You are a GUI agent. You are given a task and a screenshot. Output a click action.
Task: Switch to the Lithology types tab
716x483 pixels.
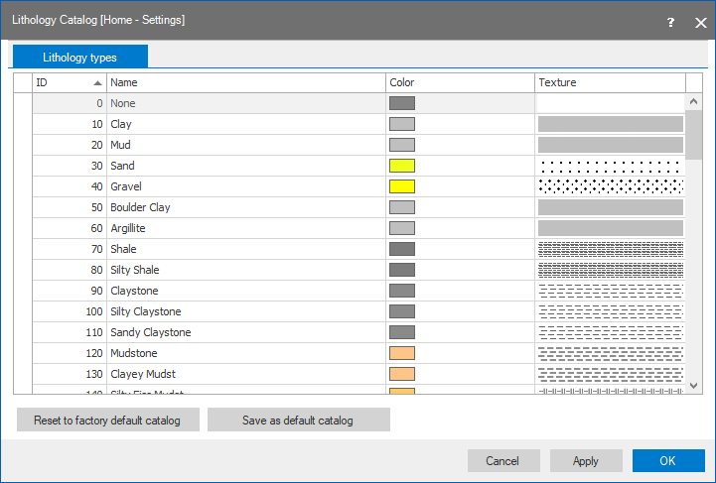click(79, 58)
